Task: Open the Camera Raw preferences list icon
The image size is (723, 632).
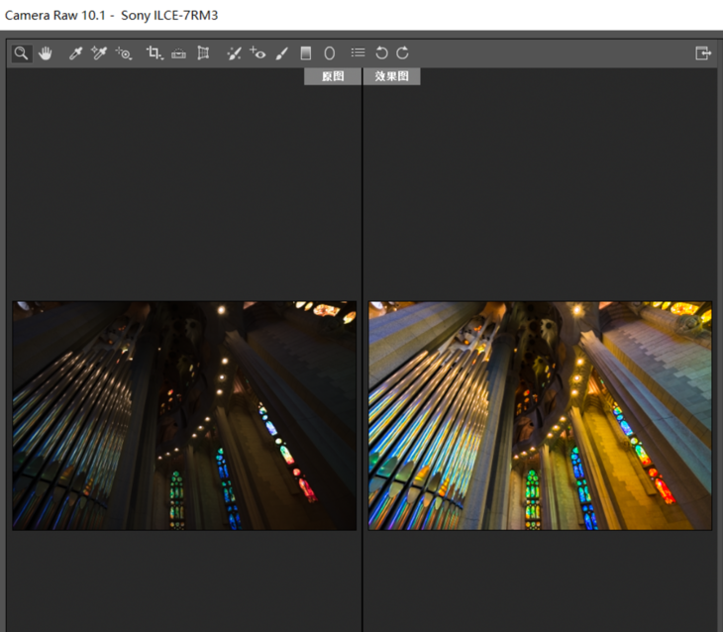Action: (x=358, y=53)
